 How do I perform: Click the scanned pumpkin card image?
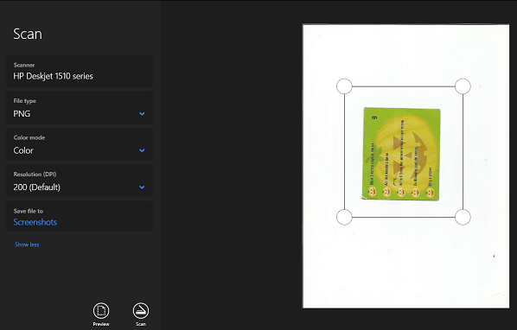tap(401, 154)
